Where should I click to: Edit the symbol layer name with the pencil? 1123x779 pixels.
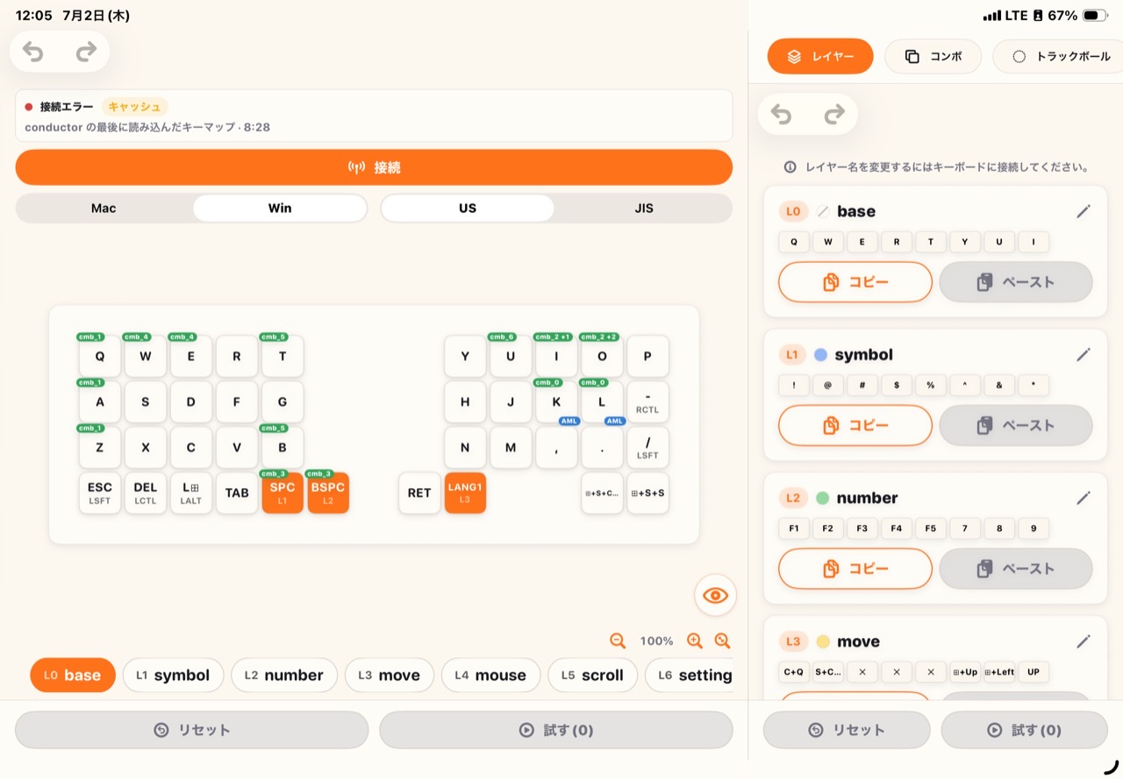pyautogui.click(x=1084, y=355)
